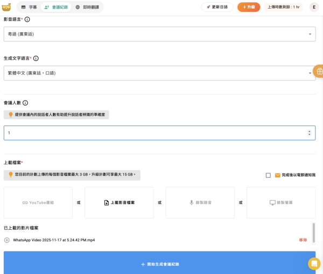Click the orange email envelope icon
Viewport: 323px width, 274px height.
(x=277, y=175)
